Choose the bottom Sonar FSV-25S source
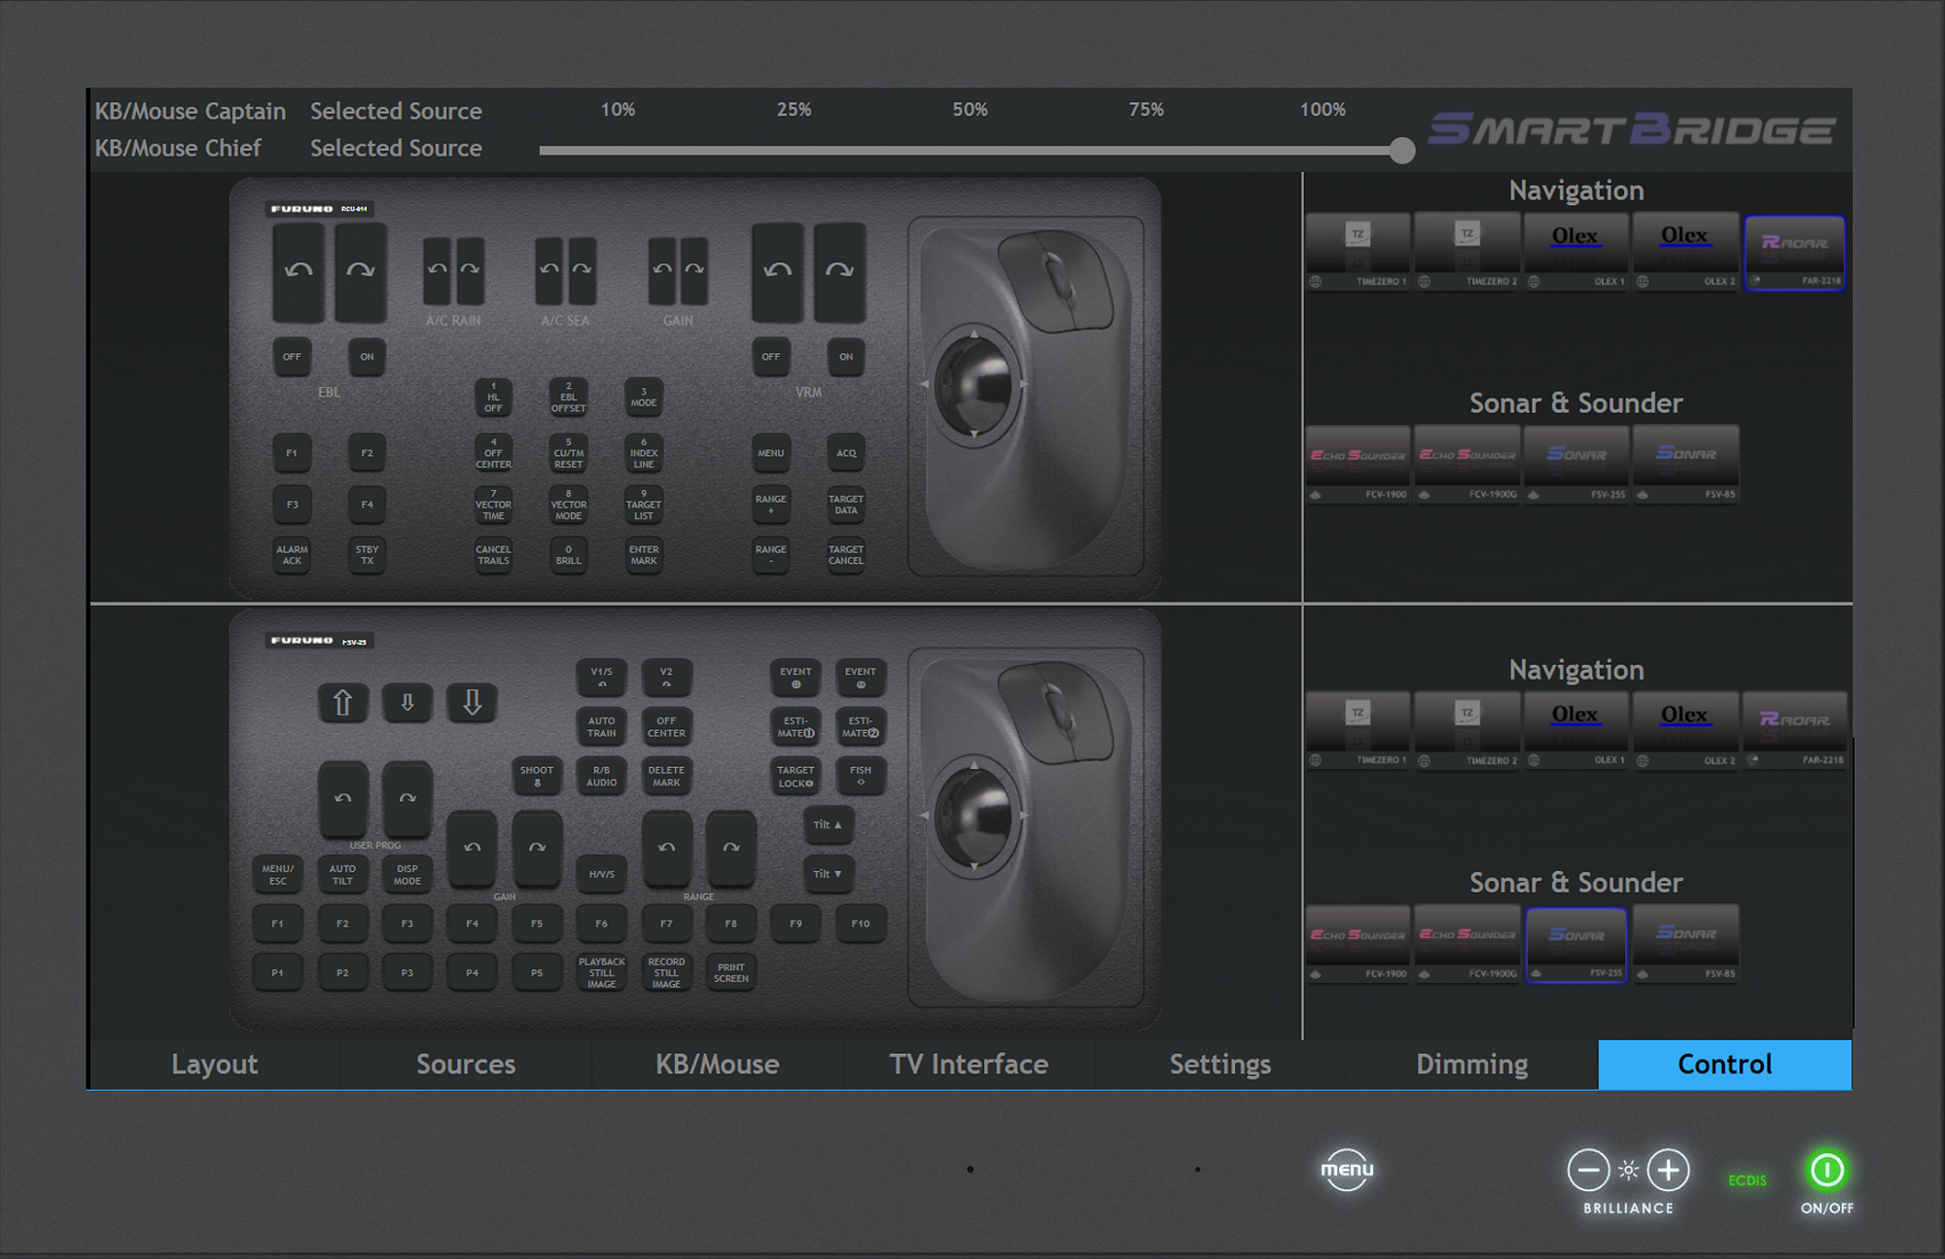The height and width of the screenshot is (1259, 1945). click(x=1575, y=944)
